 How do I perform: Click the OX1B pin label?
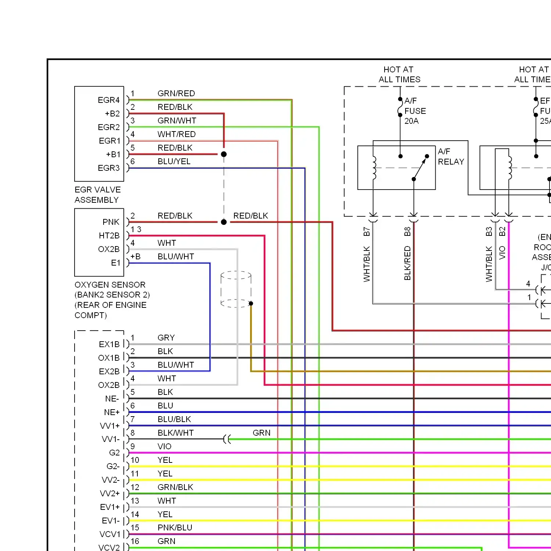click(x=109, y=358)
